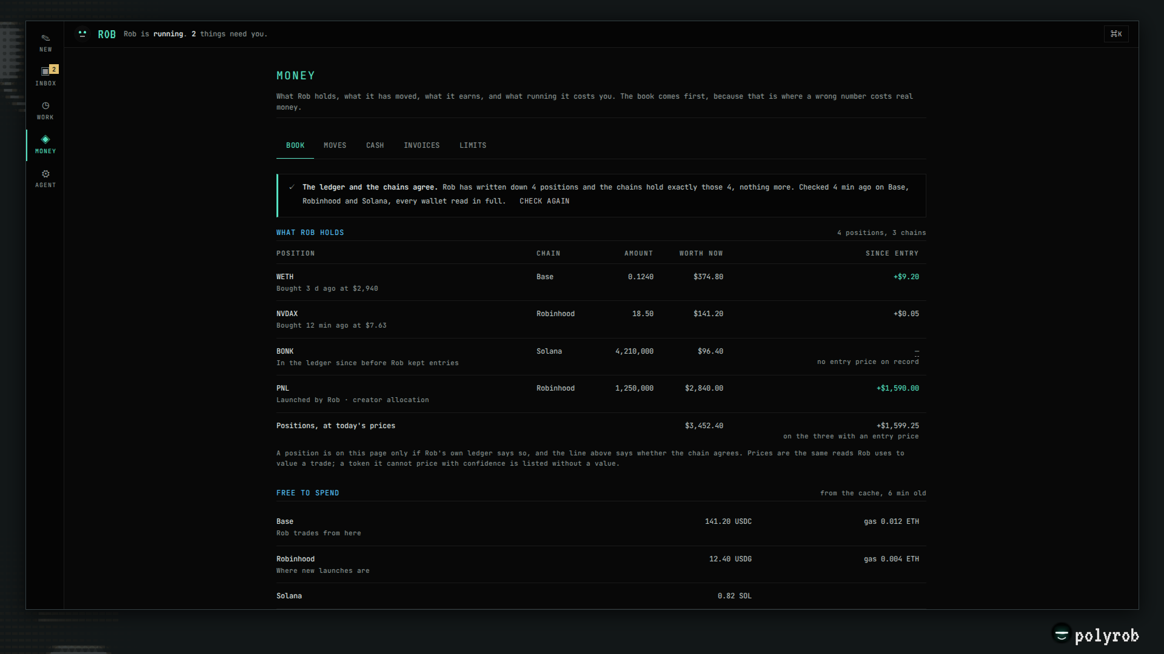
Task: Open the PNL position row
Action: coord(601,394)
